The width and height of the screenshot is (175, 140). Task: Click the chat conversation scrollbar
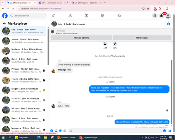tap(171, 92)
